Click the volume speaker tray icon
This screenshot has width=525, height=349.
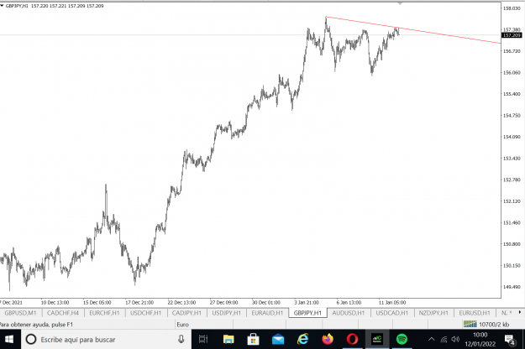(x=455, y=339)
